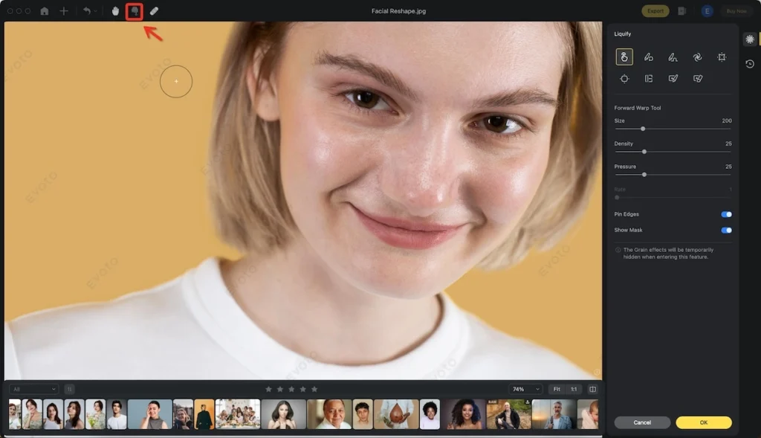Image resolution: width=761 pixels, height=438 pixels.
Task: Select the Thaw Mask tool
Action: (697, 79)
